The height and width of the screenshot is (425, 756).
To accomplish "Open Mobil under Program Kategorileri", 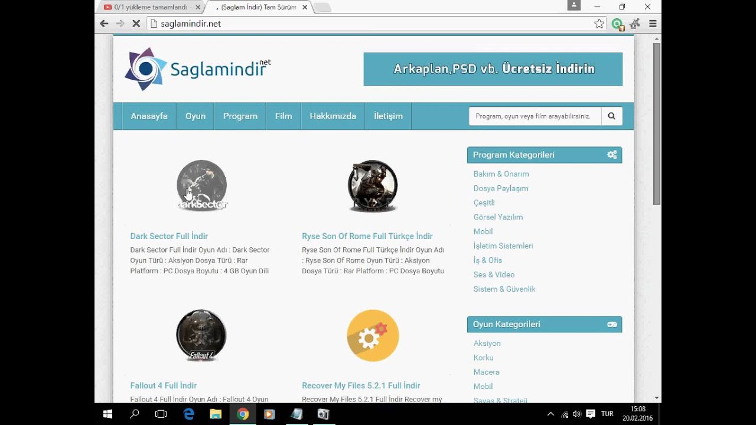I will click(x=483, y=231).
